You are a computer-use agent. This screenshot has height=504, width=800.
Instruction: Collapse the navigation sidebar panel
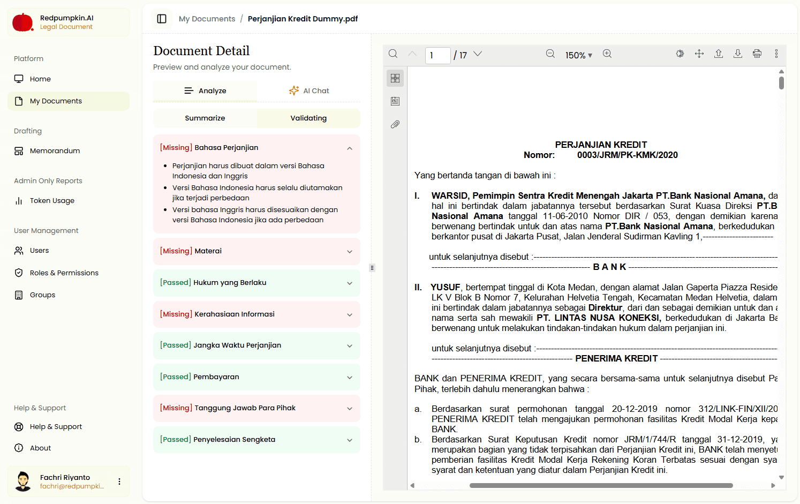click(161, 19)
